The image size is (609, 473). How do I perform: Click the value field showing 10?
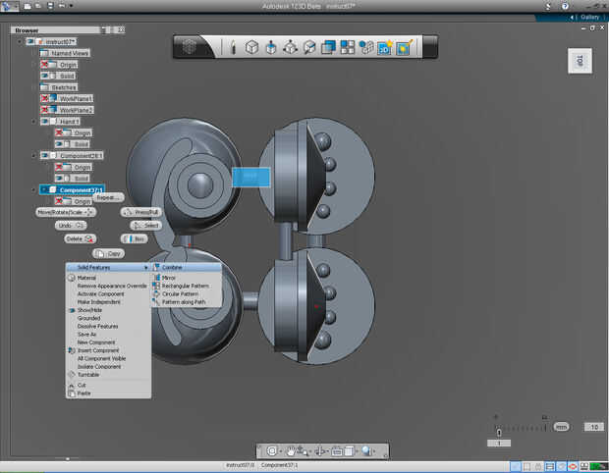[594, 427]
